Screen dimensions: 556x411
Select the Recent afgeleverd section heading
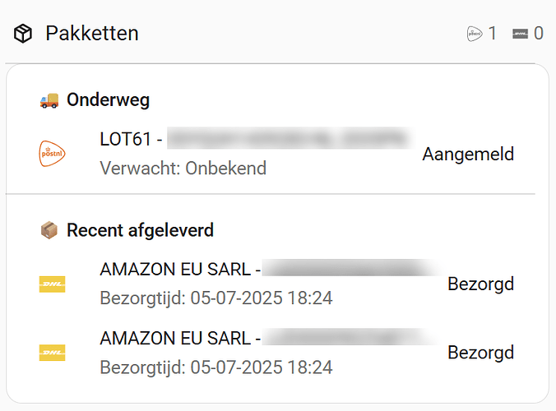[x=140, y=230]
